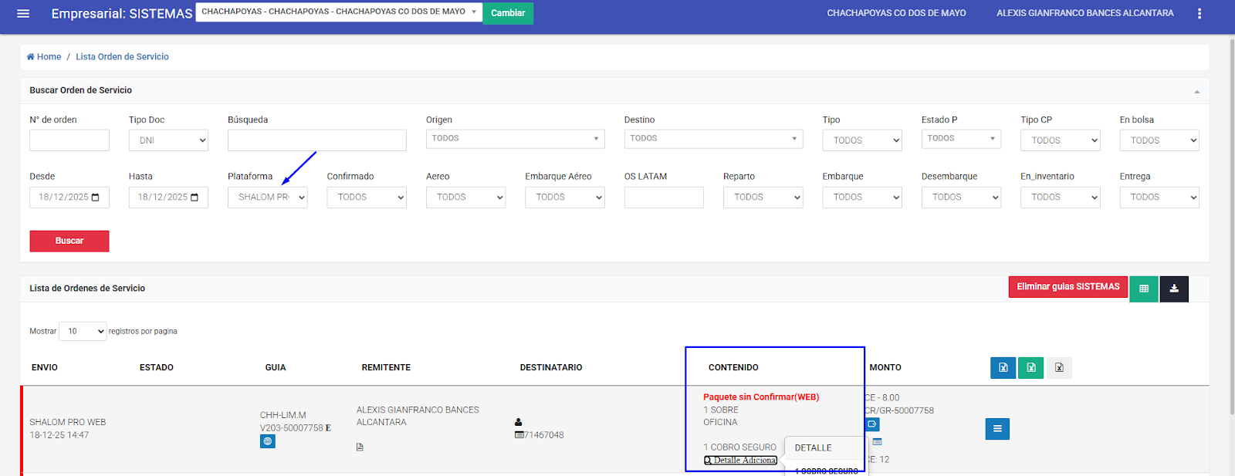Open the Tipo Doc DNI dropdown
This screenshot has height=476, width=1235.
(168, 140)
